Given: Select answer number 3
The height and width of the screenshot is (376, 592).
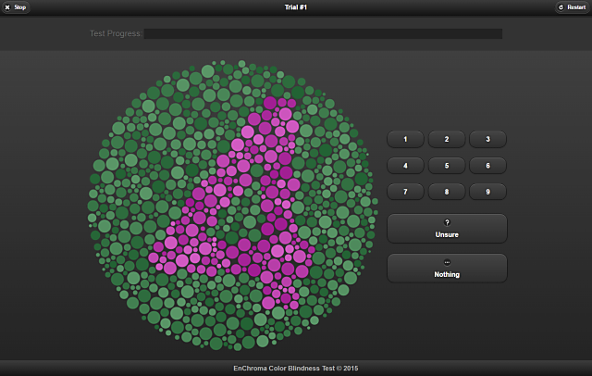Looking at the screenshot, I should tap(487, 140).
